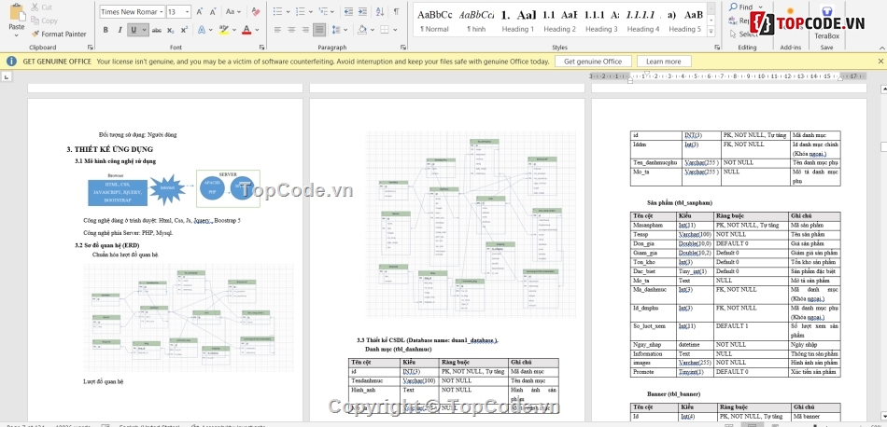
Task: Click the Learn more button
Action: click(x=663, y=62)
